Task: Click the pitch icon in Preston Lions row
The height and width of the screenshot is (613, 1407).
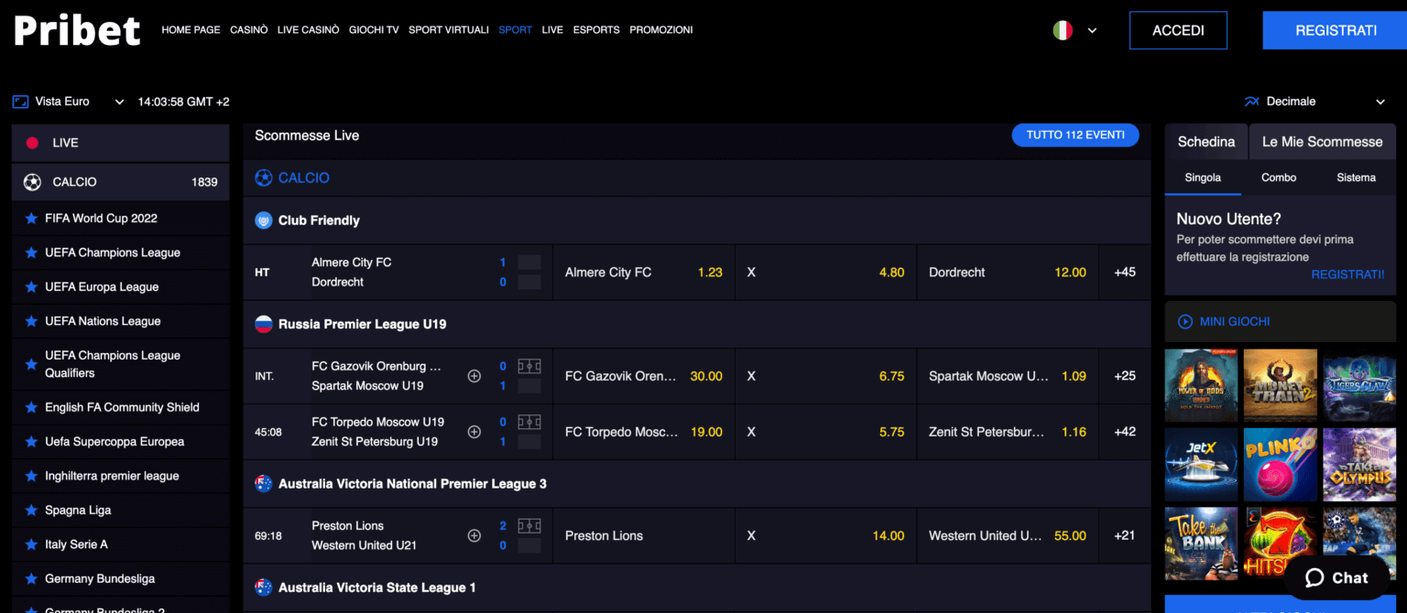Action: pyautogui.click(x=529, y=526)
